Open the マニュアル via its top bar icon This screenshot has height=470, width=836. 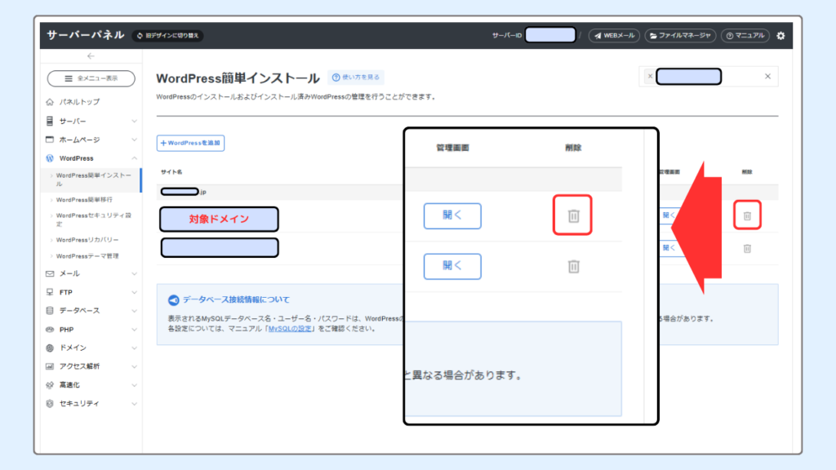(x=745, y=35)
